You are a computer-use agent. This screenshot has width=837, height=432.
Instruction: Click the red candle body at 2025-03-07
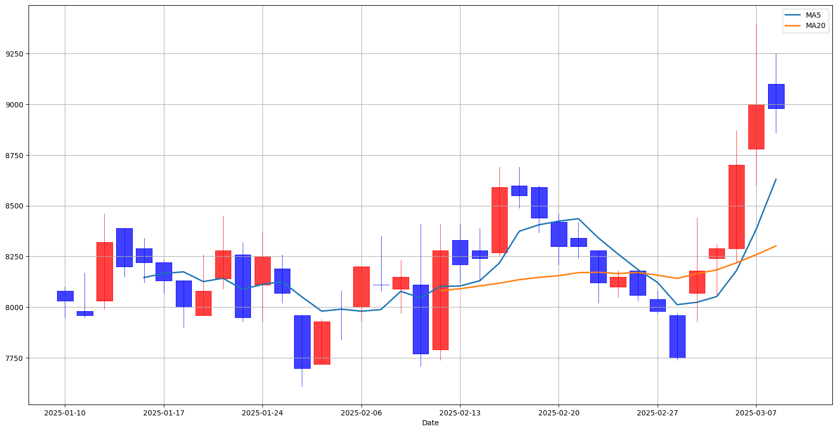(756, 127)
